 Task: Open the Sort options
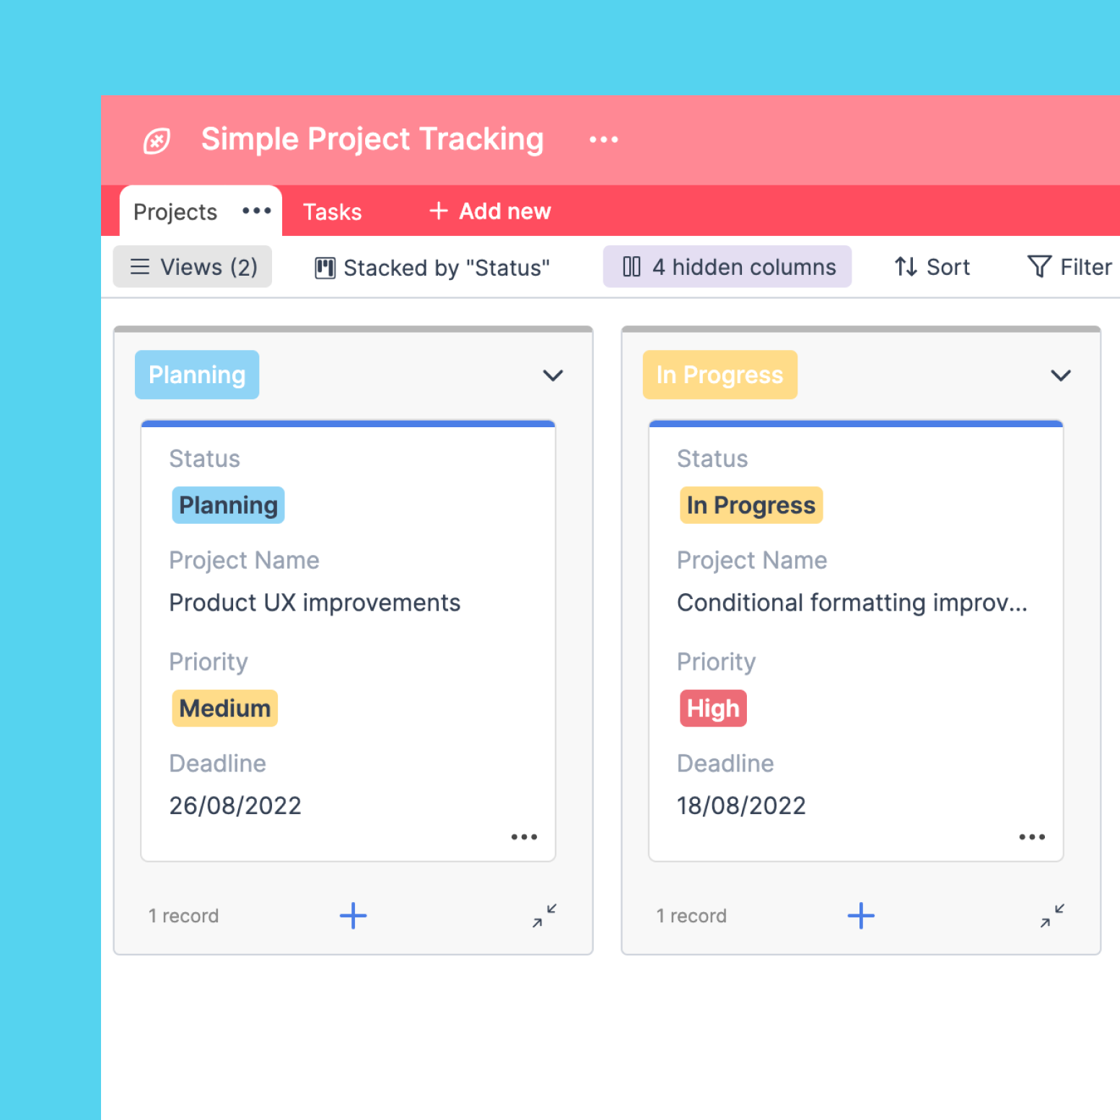tap(932, 266)
